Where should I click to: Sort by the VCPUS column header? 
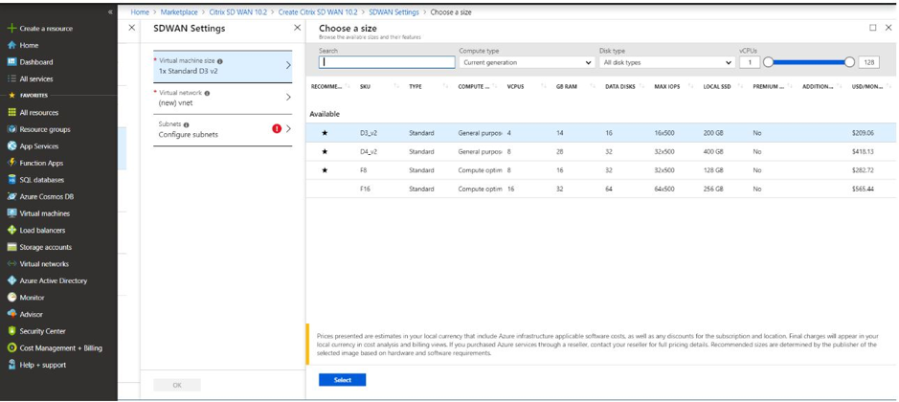515,86
